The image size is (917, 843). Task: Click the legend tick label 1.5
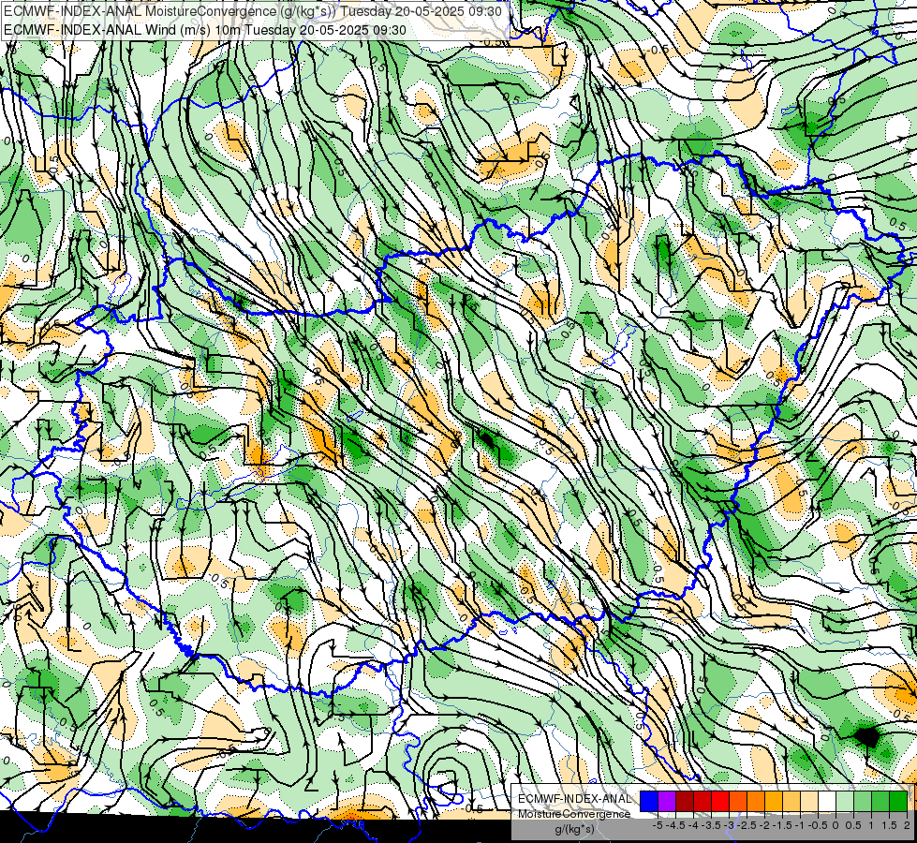click(x=890, y=825)
